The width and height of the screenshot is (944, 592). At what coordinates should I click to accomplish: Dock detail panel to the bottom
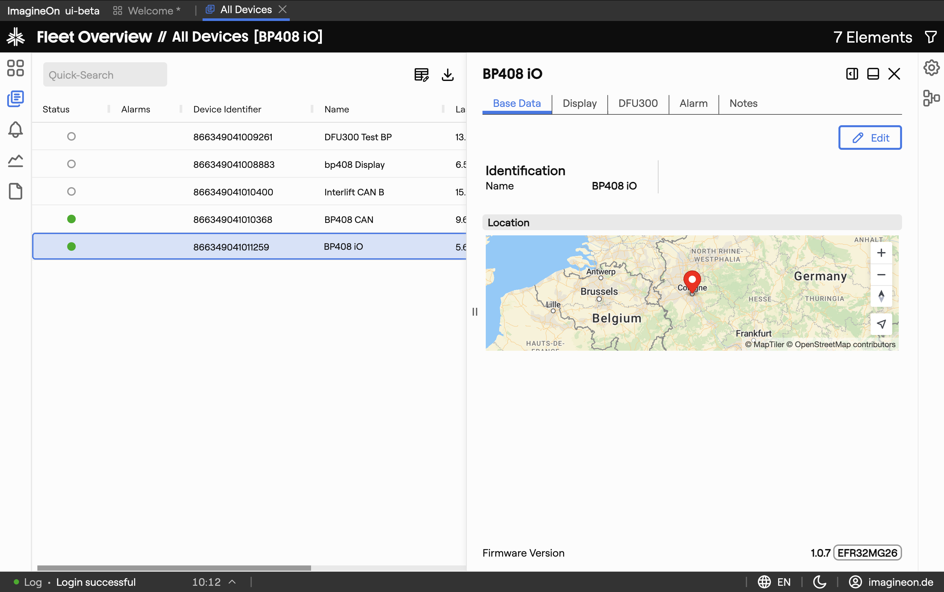(x=873, y=74)
